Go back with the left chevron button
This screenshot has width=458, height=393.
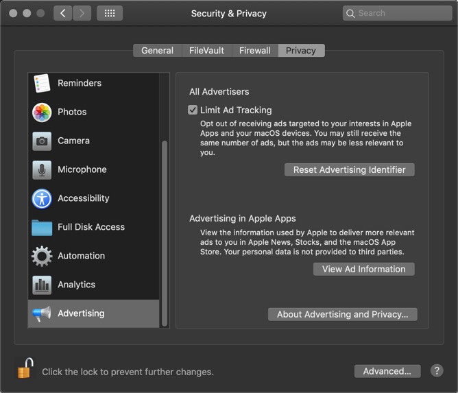[62, 13]
